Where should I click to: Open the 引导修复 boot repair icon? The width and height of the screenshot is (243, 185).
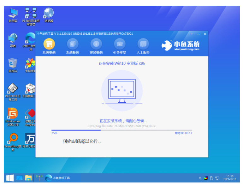coord(120,46)
